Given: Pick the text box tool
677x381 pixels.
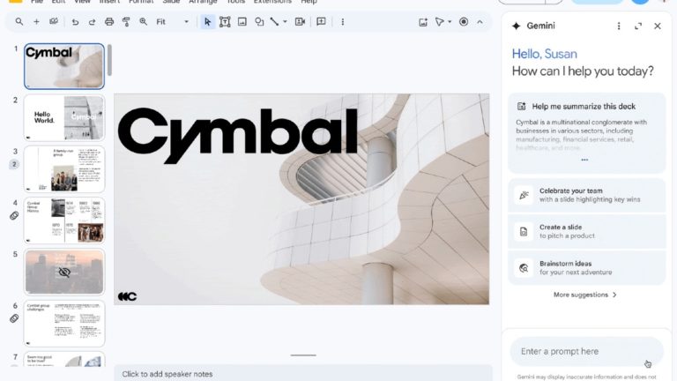Looking at the screenshot, I should pos(225,21).
